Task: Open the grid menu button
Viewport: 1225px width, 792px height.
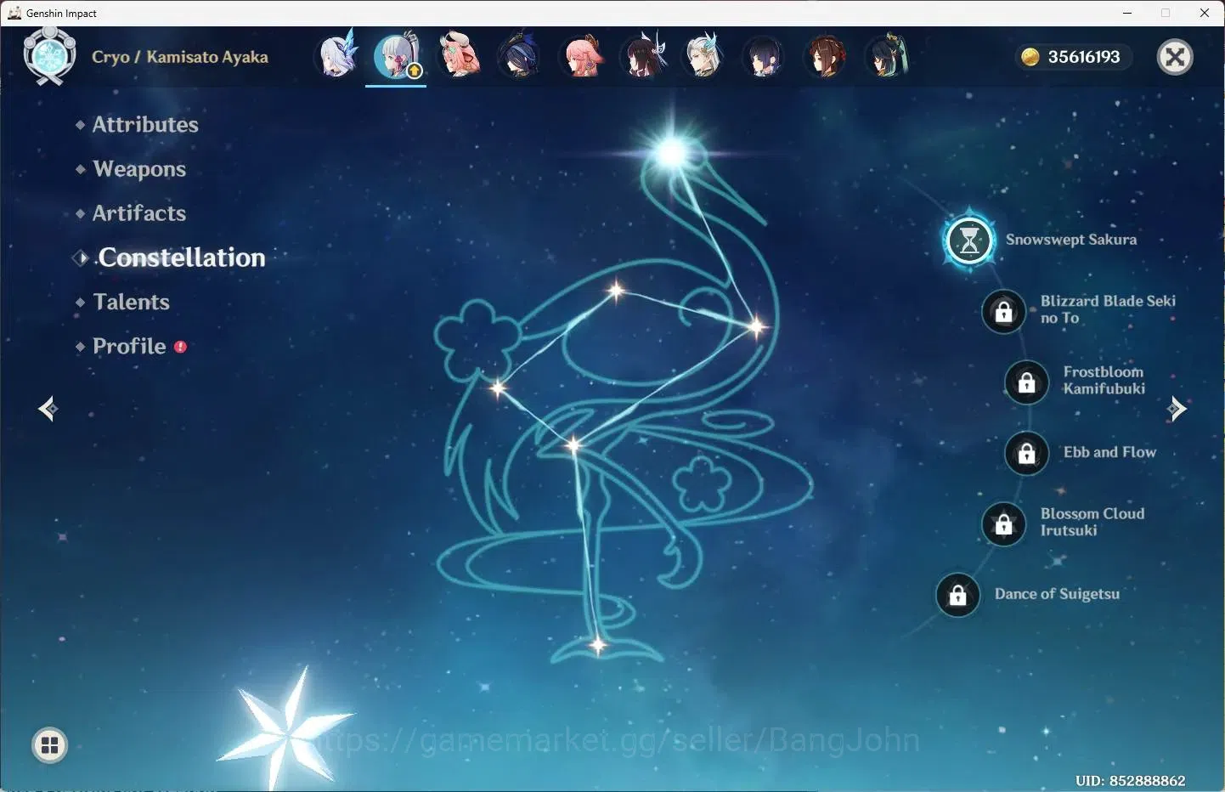Action: tap(49, 745)
